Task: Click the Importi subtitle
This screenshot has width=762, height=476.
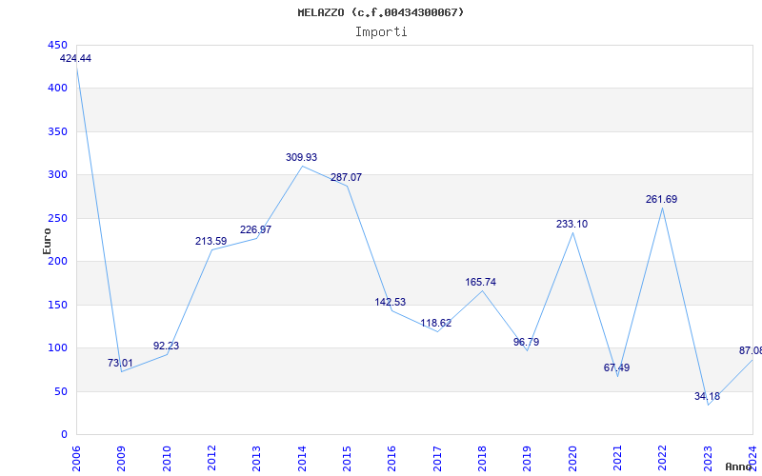Action: [x=381, y=32]
